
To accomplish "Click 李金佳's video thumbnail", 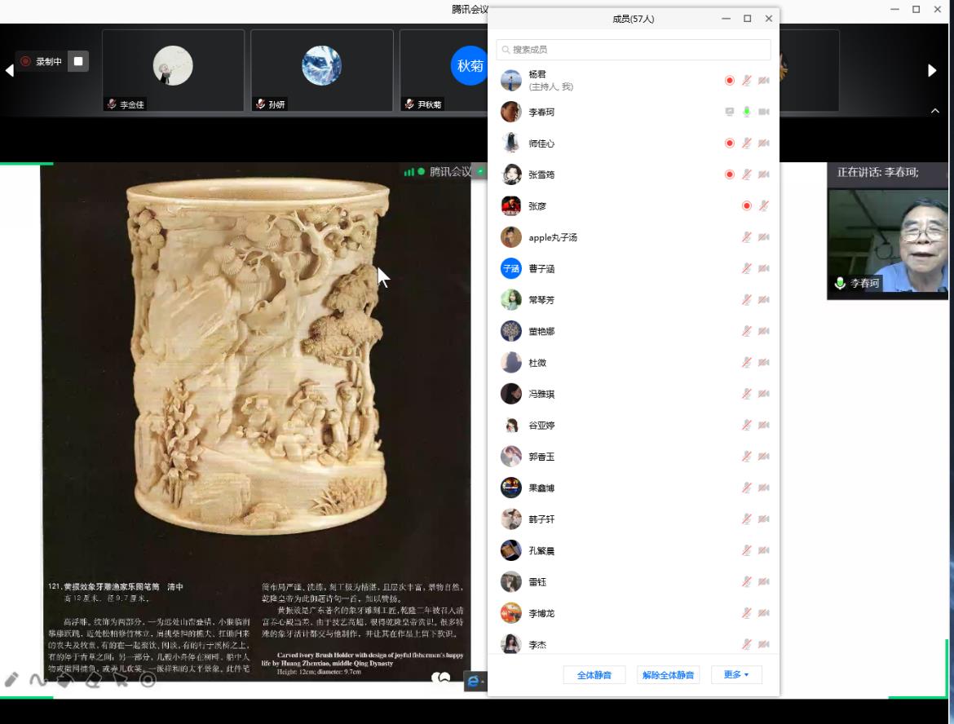I will pos(173,69).
